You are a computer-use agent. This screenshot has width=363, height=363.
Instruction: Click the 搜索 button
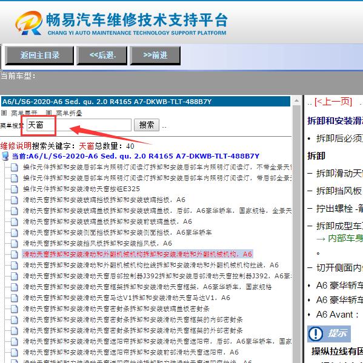pos(147,125)
